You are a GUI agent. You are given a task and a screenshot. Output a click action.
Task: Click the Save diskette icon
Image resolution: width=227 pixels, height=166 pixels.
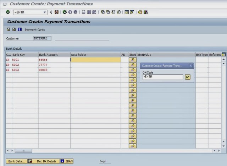(56, 12)
